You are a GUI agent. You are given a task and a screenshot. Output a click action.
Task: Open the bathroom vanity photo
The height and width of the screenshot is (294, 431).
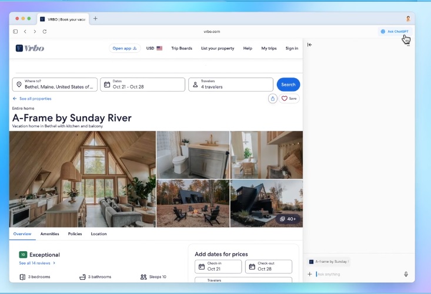[193, 155]
